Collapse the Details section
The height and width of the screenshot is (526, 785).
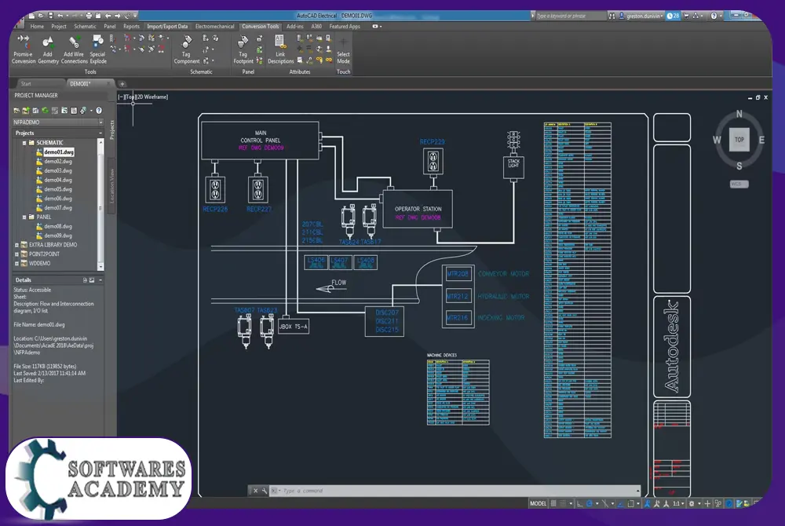[100, 280]
